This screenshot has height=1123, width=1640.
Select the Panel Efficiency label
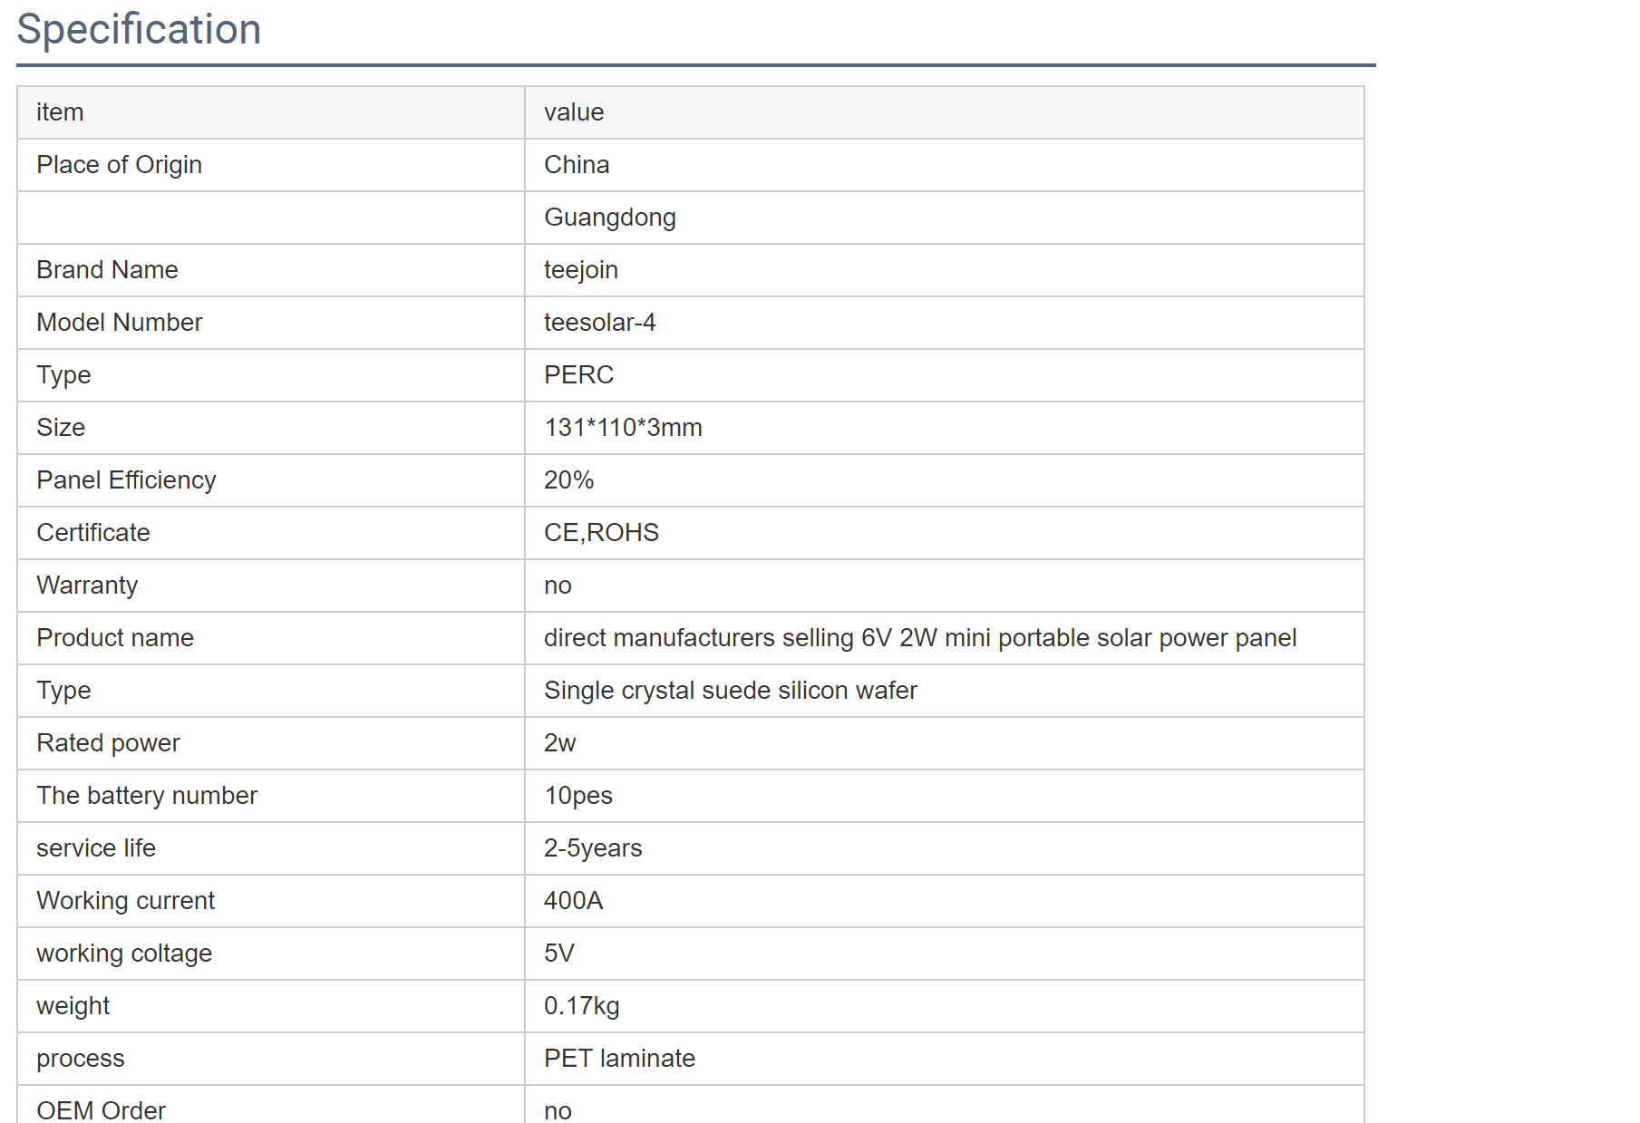(126, 480)
